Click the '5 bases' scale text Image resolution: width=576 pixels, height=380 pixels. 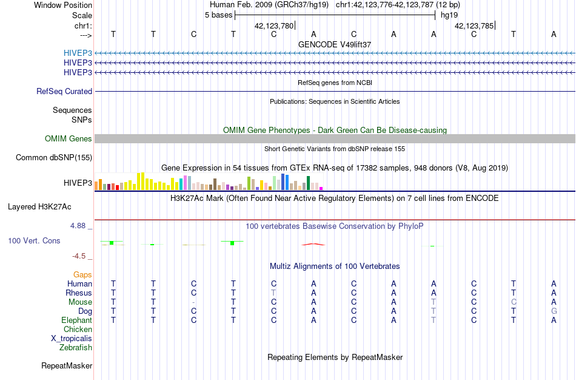coord(218,15)
